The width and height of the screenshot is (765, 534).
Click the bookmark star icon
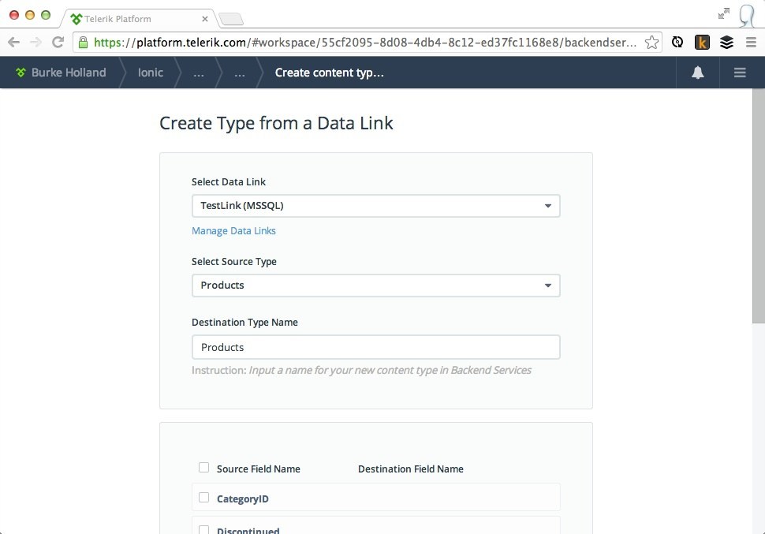pos(651,43)
